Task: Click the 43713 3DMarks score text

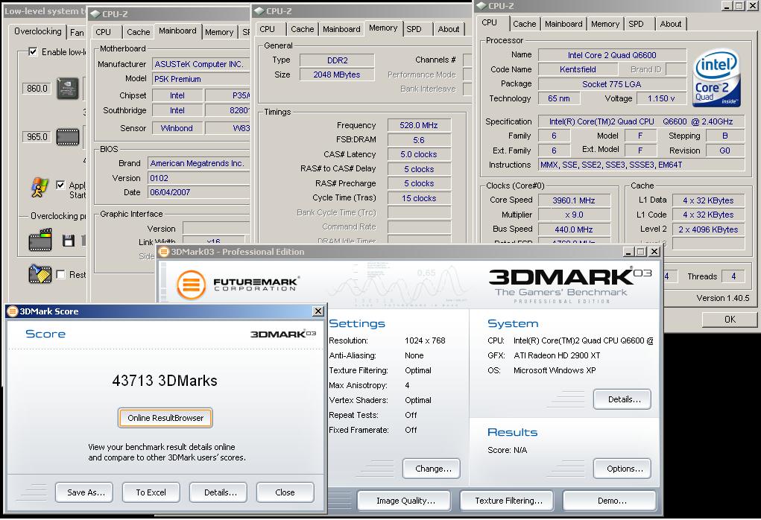Action: coord(165,381)
